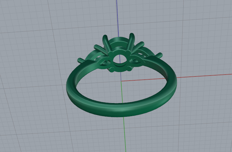The height and width of the screenshot is (152, 232).
Task: Click the red X-axis line
Action: point(204,76)
